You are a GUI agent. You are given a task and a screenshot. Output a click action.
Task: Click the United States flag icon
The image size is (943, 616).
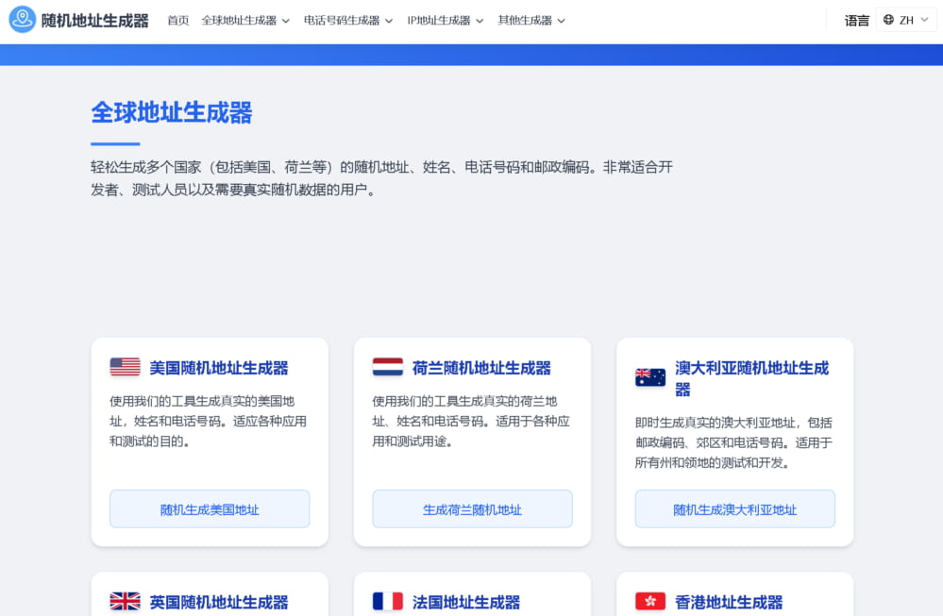pos(126,367)
